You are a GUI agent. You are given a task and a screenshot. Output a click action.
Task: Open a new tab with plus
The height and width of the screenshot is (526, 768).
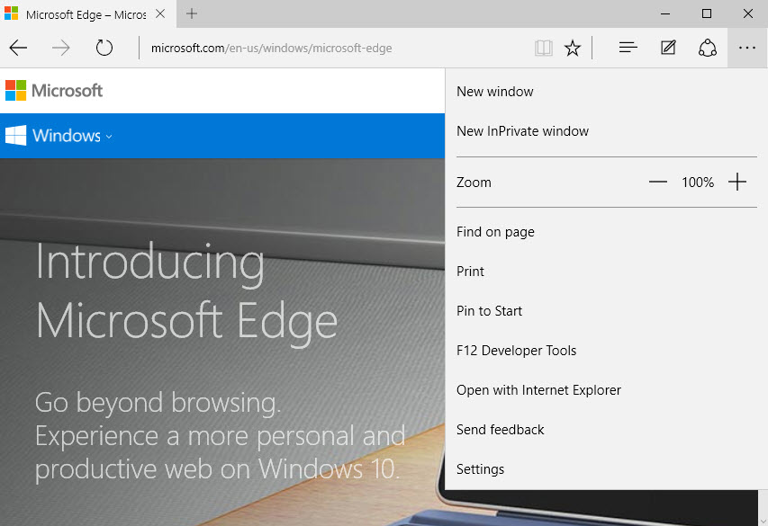[192, 13]
